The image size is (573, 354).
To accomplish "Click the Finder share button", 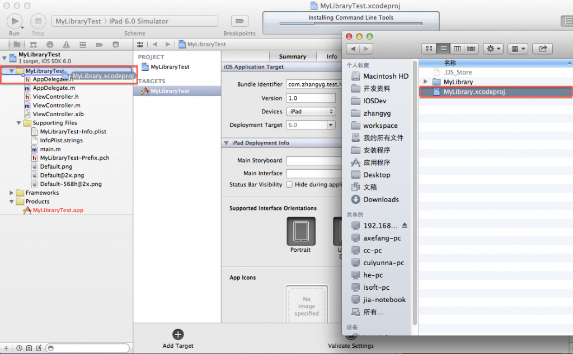I will 543,49.
